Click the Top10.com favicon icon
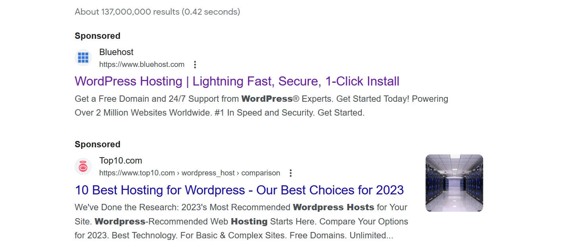The image size is (584, 251). (x=83, y=166)
